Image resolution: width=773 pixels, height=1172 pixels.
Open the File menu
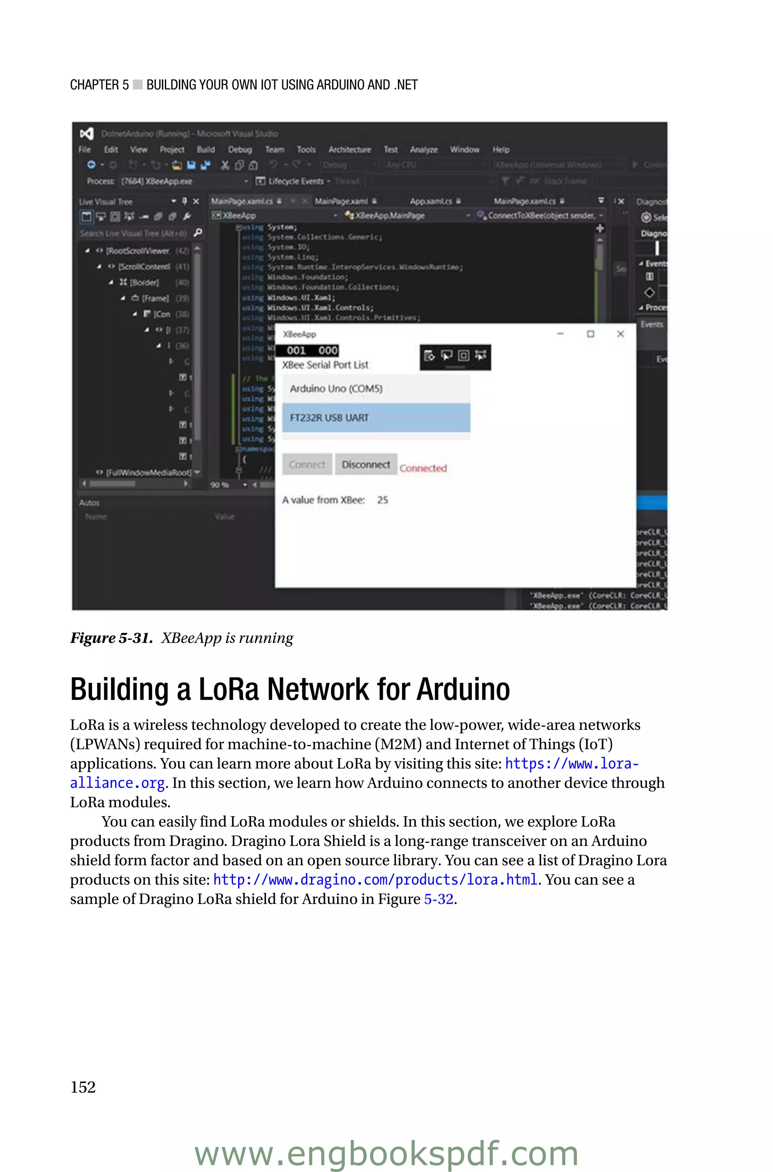coord(85,149)
